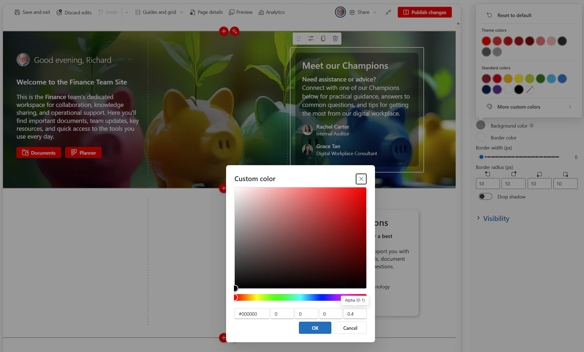Open the web part settings sliders icon
Image resolution: width=584 pixels, height=352 pixels.
[x=311, y=38]
